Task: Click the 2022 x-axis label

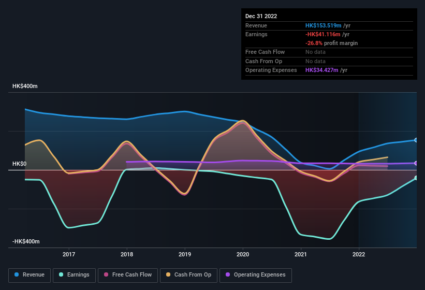Action: click(359, 254)
